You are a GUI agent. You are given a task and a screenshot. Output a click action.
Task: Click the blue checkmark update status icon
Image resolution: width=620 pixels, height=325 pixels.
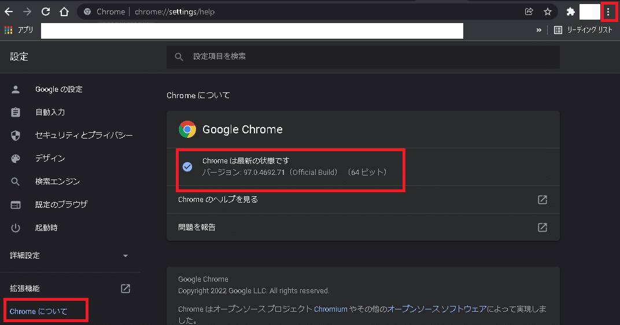(x=187, y=167)
